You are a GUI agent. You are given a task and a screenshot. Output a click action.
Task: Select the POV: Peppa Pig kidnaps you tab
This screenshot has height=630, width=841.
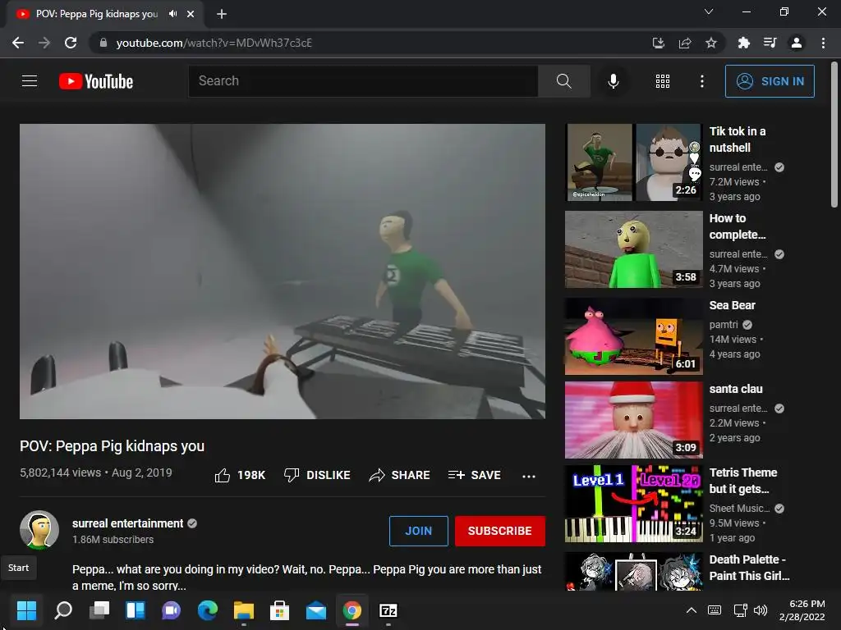tap(97, 14)
